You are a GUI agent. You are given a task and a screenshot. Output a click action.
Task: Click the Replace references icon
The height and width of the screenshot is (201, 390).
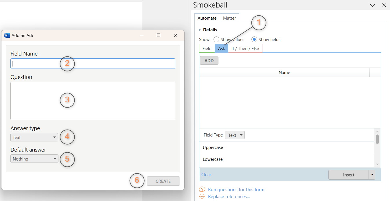(x=202, y=197)
